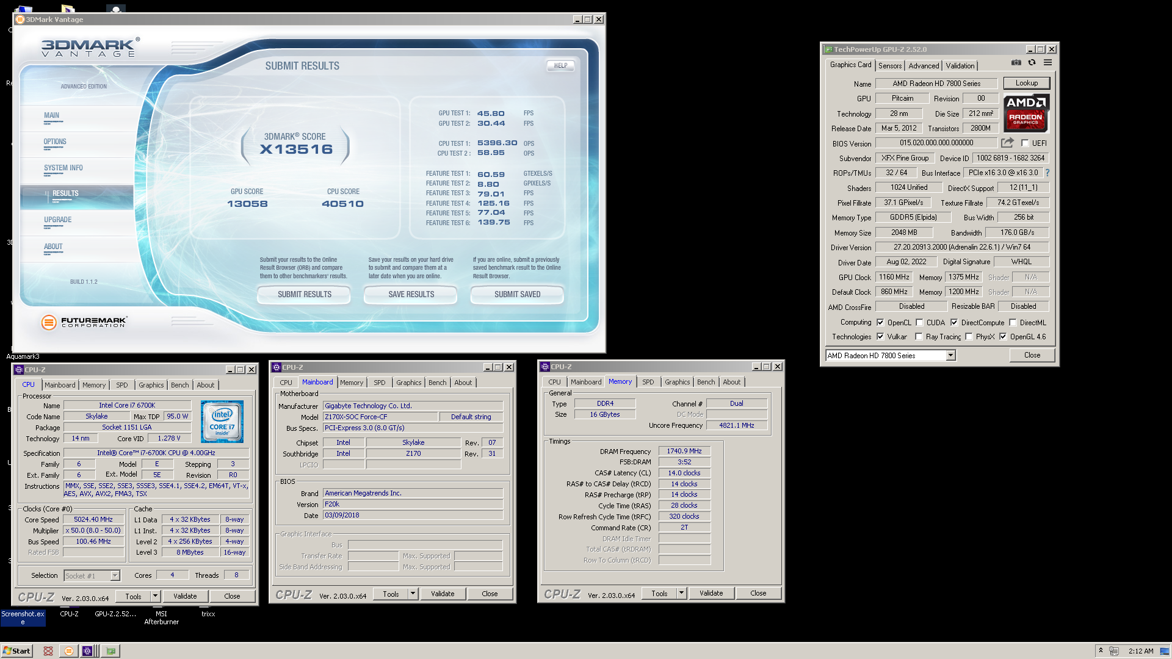This screenshot has height=659, width=1172.
Task: Select the GPU-Z.2.52 desktop shortcut
Action: point(115,614)
